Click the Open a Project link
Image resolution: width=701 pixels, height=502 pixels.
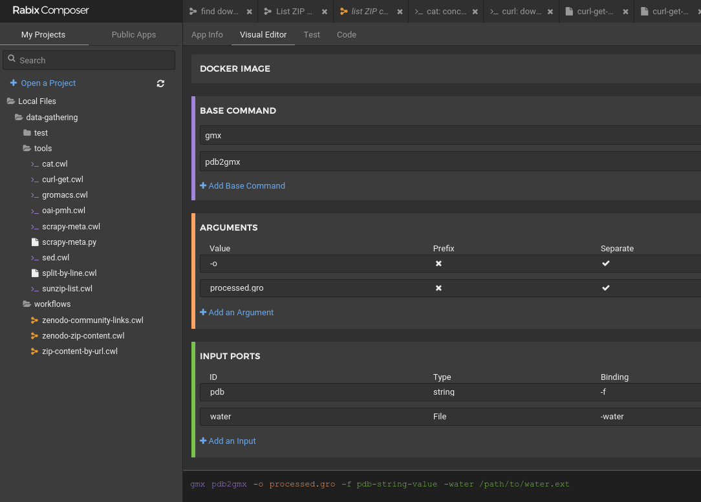(x=49, y=83)
